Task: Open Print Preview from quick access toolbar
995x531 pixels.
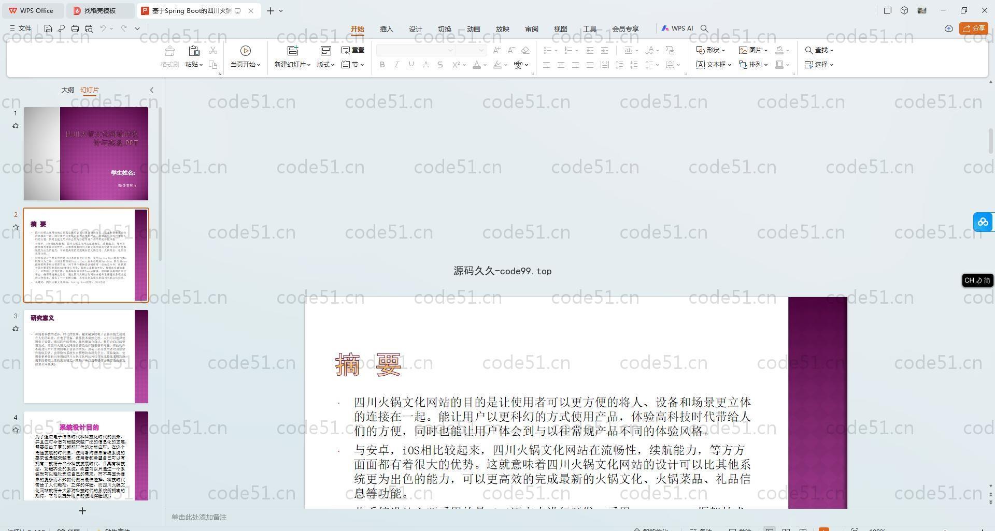Action: tap(89, 28)
